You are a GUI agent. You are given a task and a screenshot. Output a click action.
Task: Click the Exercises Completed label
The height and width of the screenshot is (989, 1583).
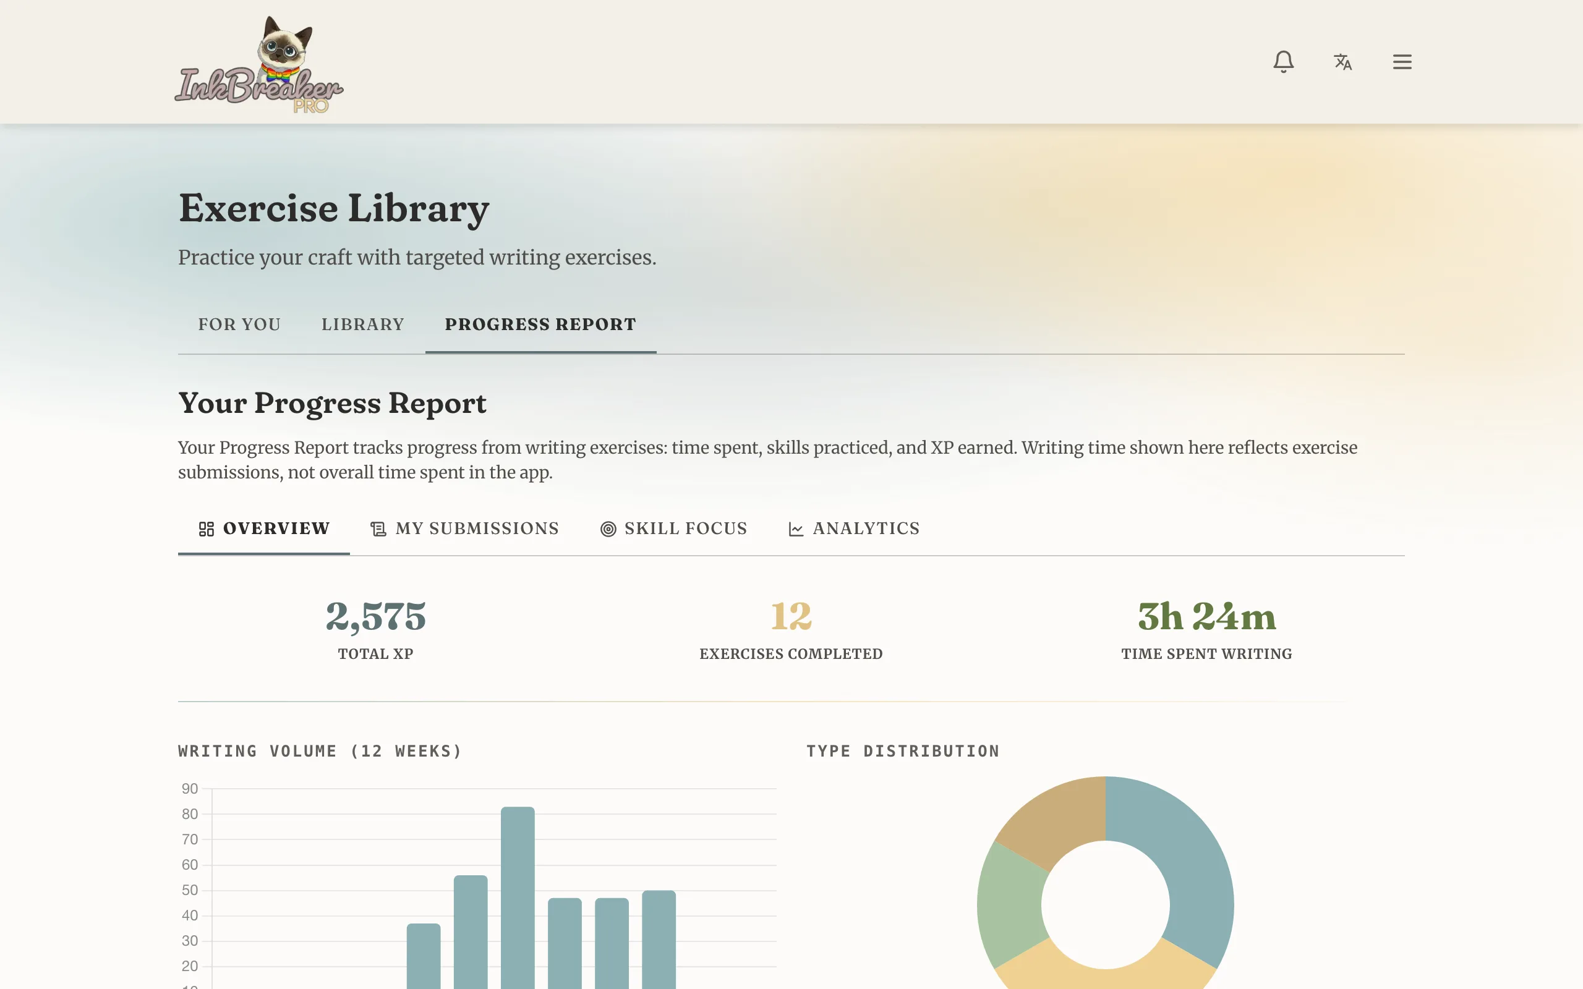click(791, 654)
